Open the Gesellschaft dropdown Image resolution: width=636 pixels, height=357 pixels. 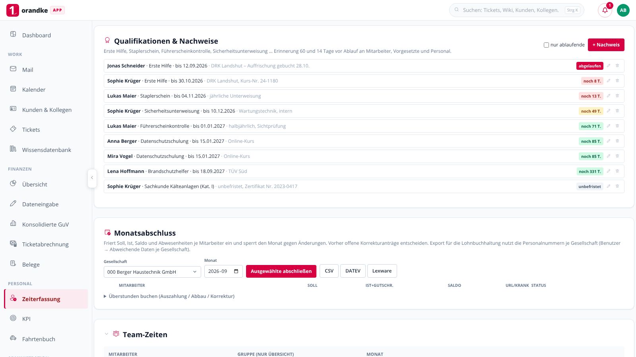tap(152, 272)
